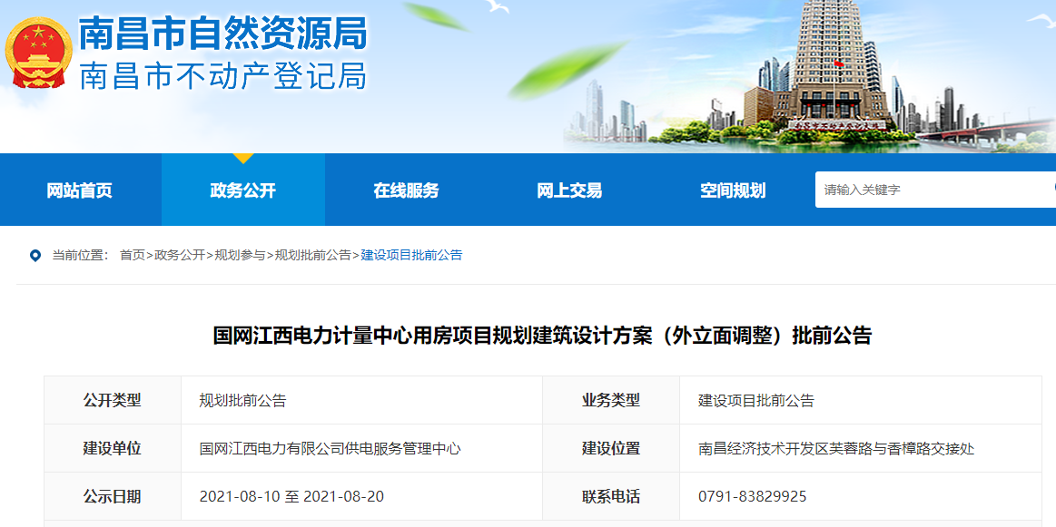Click the 首页 breadcrumb link

(133, 256)
